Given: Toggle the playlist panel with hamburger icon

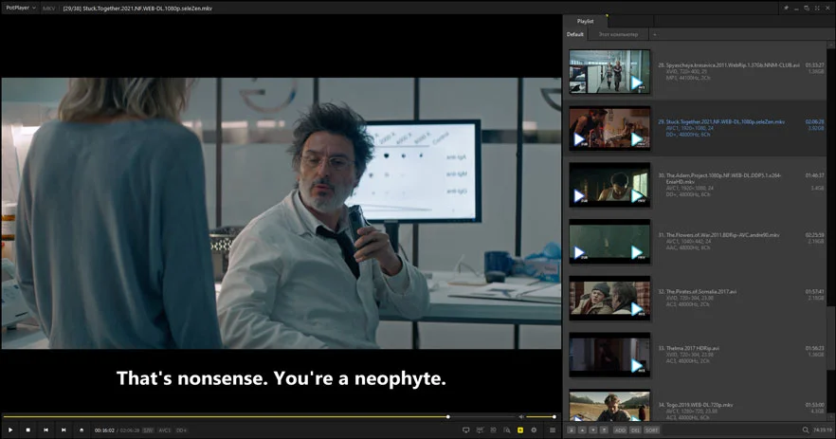Looking at the screenshot, I should 553,430.
